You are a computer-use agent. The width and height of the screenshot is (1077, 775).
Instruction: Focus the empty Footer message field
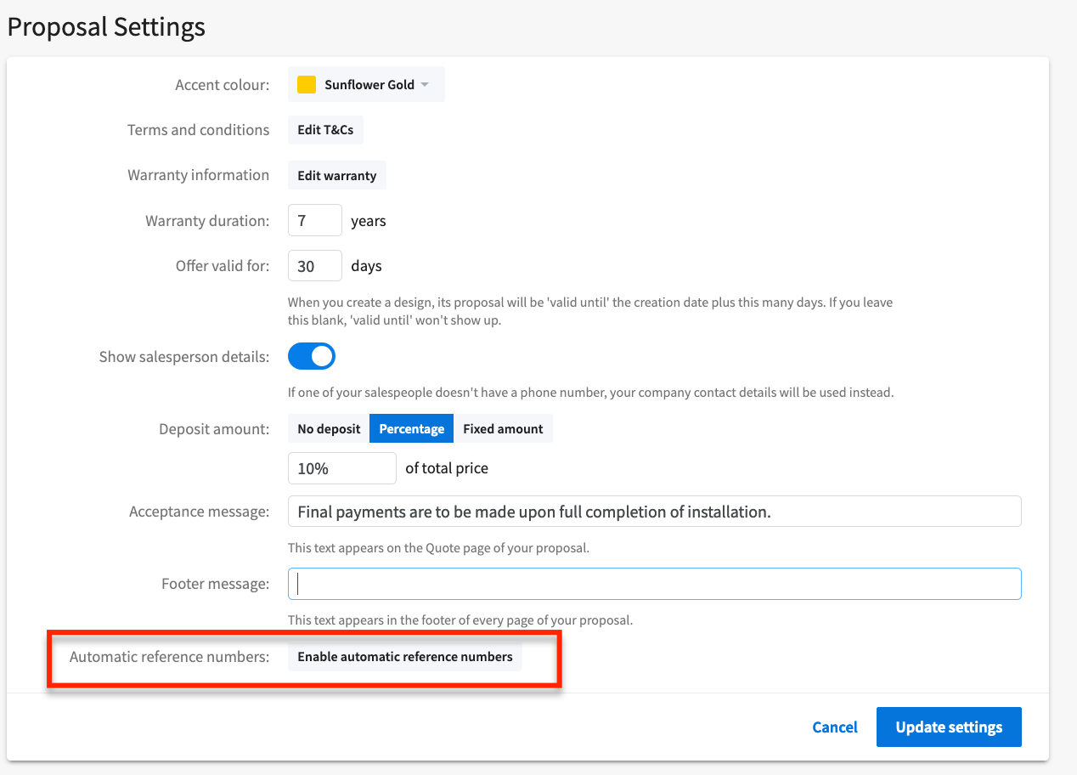(x=654, y=584)
